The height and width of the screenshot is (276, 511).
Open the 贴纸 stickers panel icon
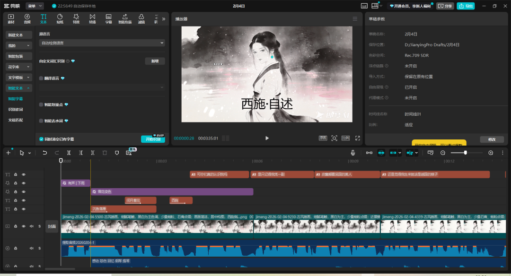[60, 18]
